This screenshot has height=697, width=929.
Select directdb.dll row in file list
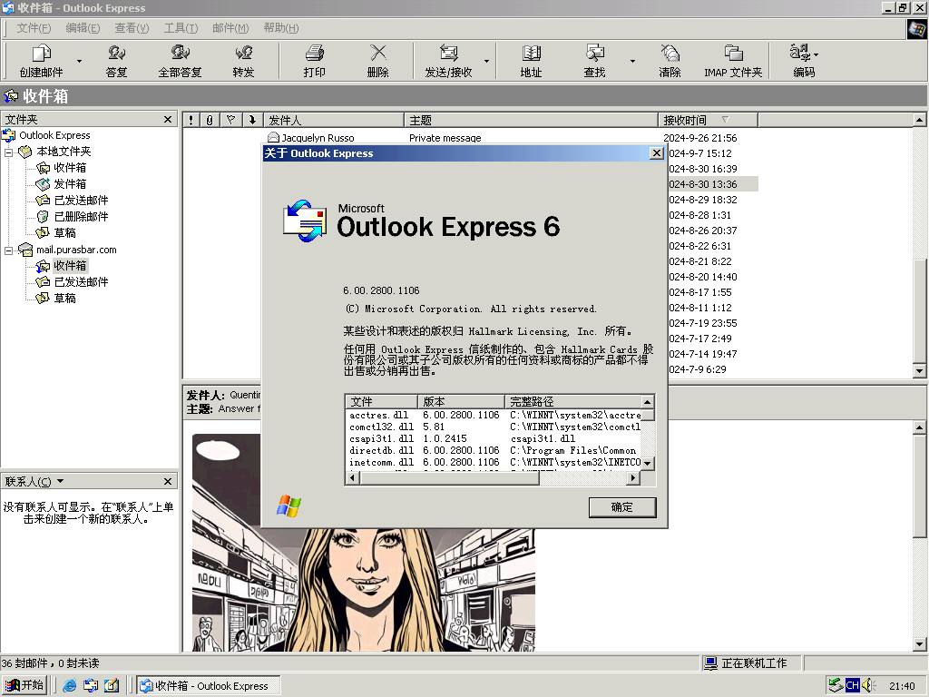(494, 451)
